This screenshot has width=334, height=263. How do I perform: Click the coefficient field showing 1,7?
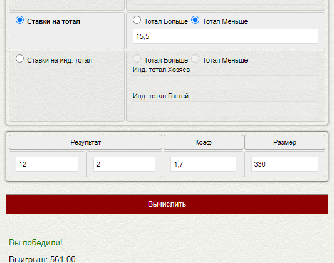click(203, 164)
